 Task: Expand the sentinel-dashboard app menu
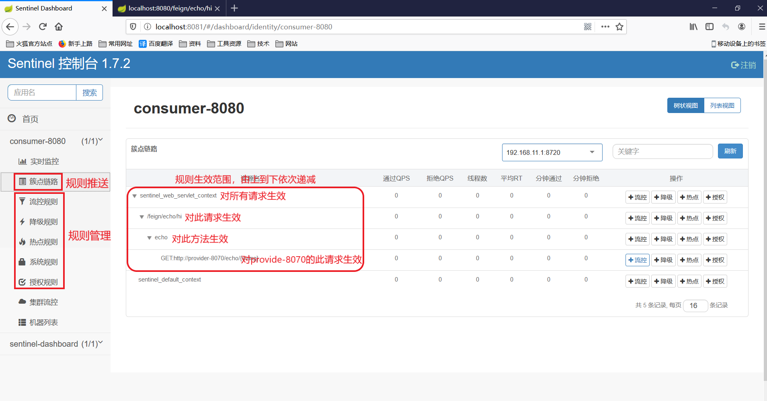pyautogui.click(x=56, y=344)
